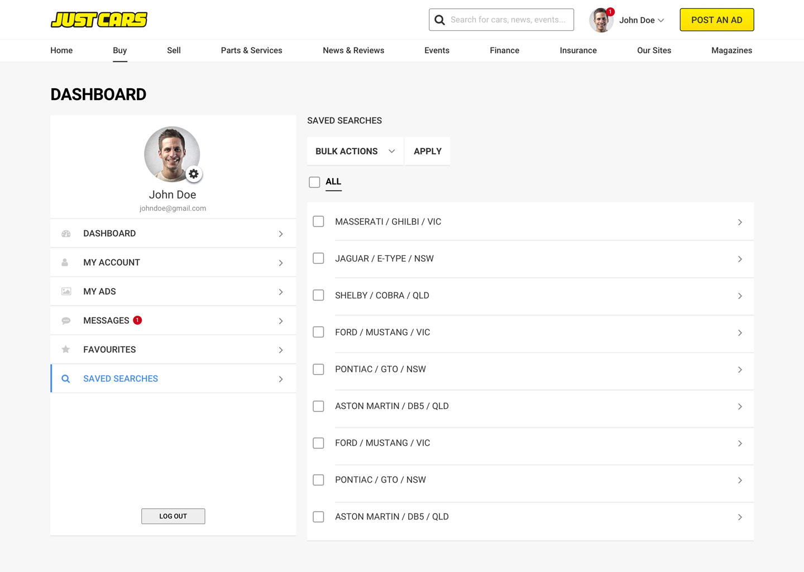Open the Favourites sidebar link

pos(173,350)
